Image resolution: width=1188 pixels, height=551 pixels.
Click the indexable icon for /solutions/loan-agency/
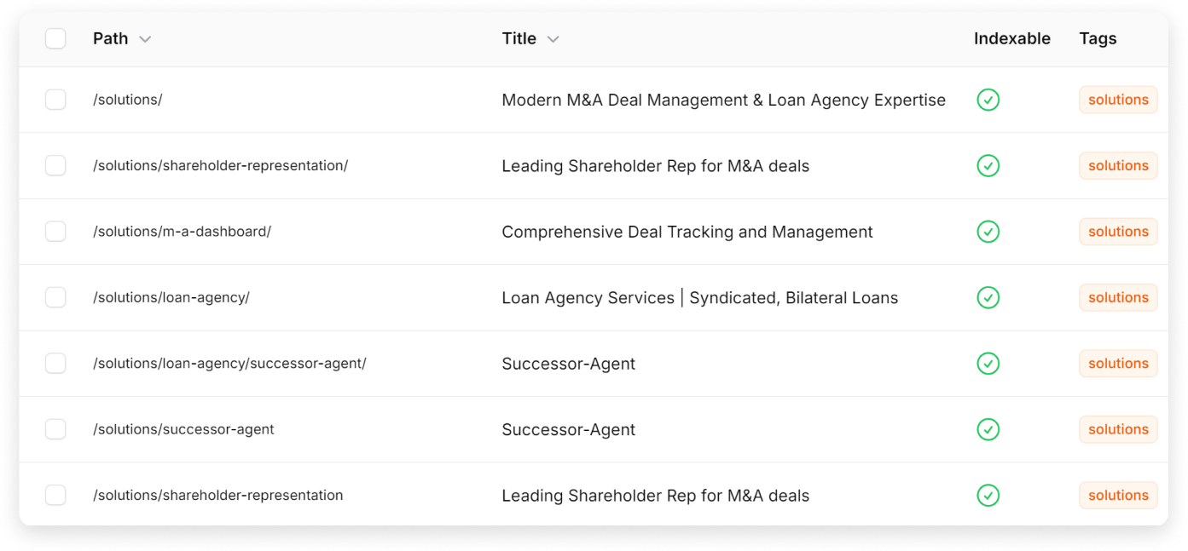click(989, 297)
